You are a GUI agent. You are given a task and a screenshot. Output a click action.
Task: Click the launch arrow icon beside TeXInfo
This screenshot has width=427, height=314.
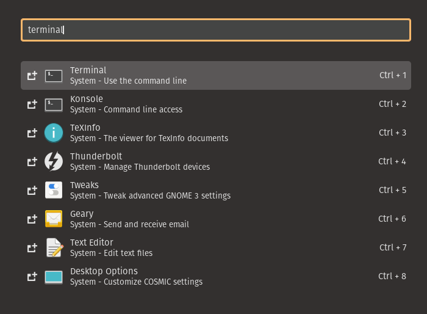point(32,133)
